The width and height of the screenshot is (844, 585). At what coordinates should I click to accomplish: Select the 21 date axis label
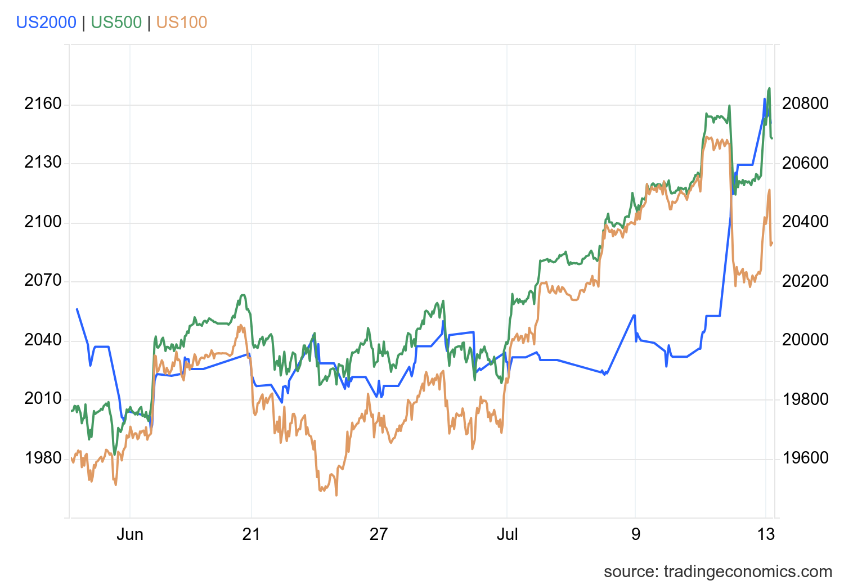tap(251, 534)
